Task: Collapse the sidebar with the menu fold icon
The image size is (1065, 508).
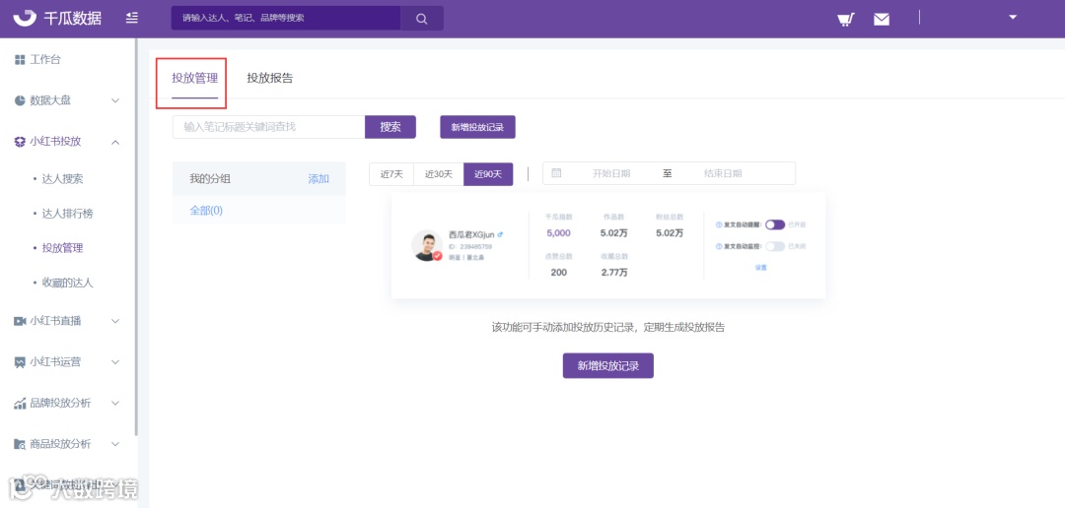Action: pos(132,19)
